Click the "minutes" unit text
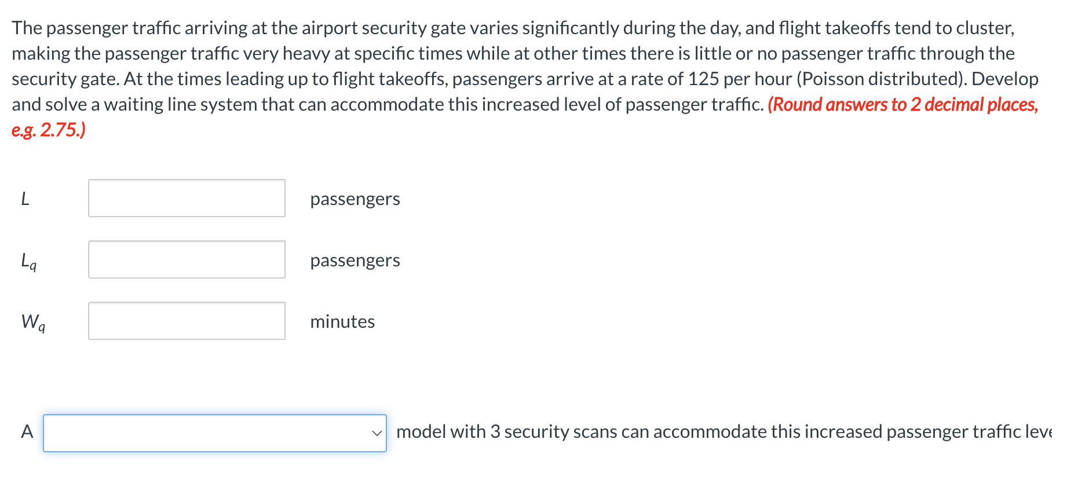1067x483 pixels. [x=342, y=321]
